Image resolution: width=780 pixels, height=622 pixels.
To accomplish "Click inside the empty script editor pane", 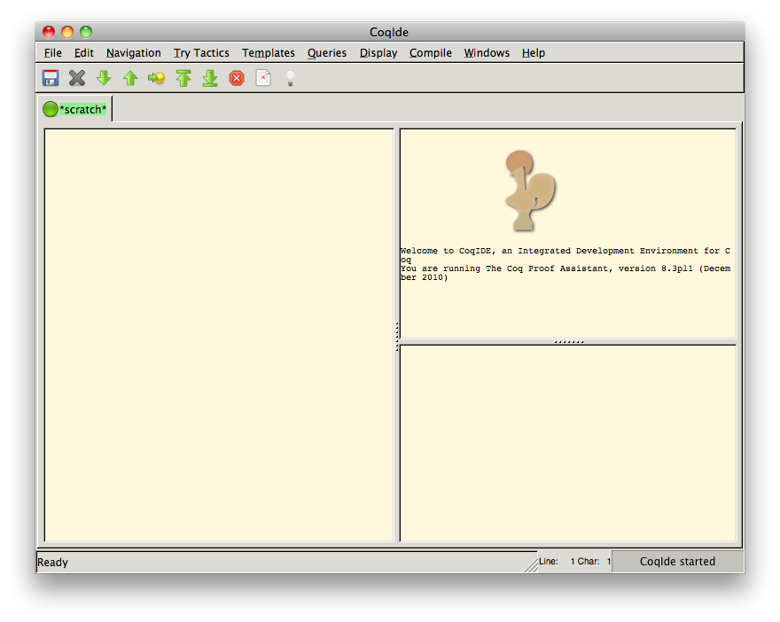I will 219,335.
